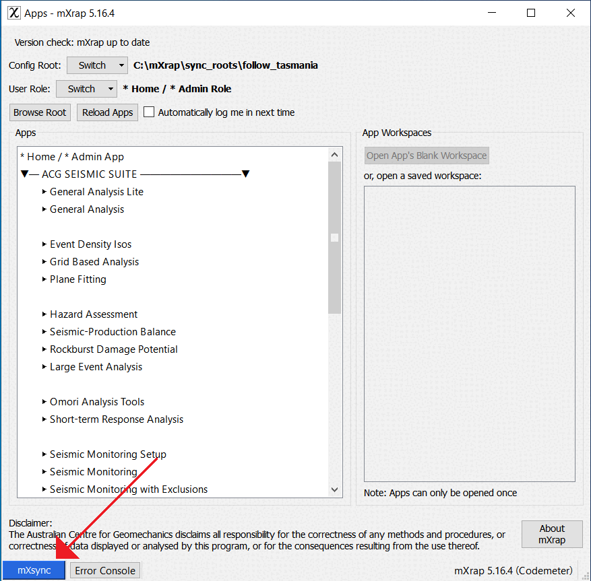Expand the Grid Based Analysis arrow
Viewport: 591px width, 581px height.
44,262
